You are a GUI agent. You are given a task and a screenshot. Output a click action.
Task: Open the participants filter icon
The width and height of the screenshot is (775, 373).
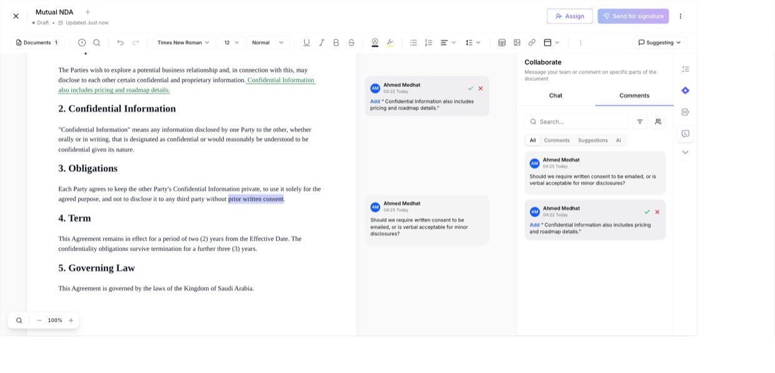click(658, 122)
